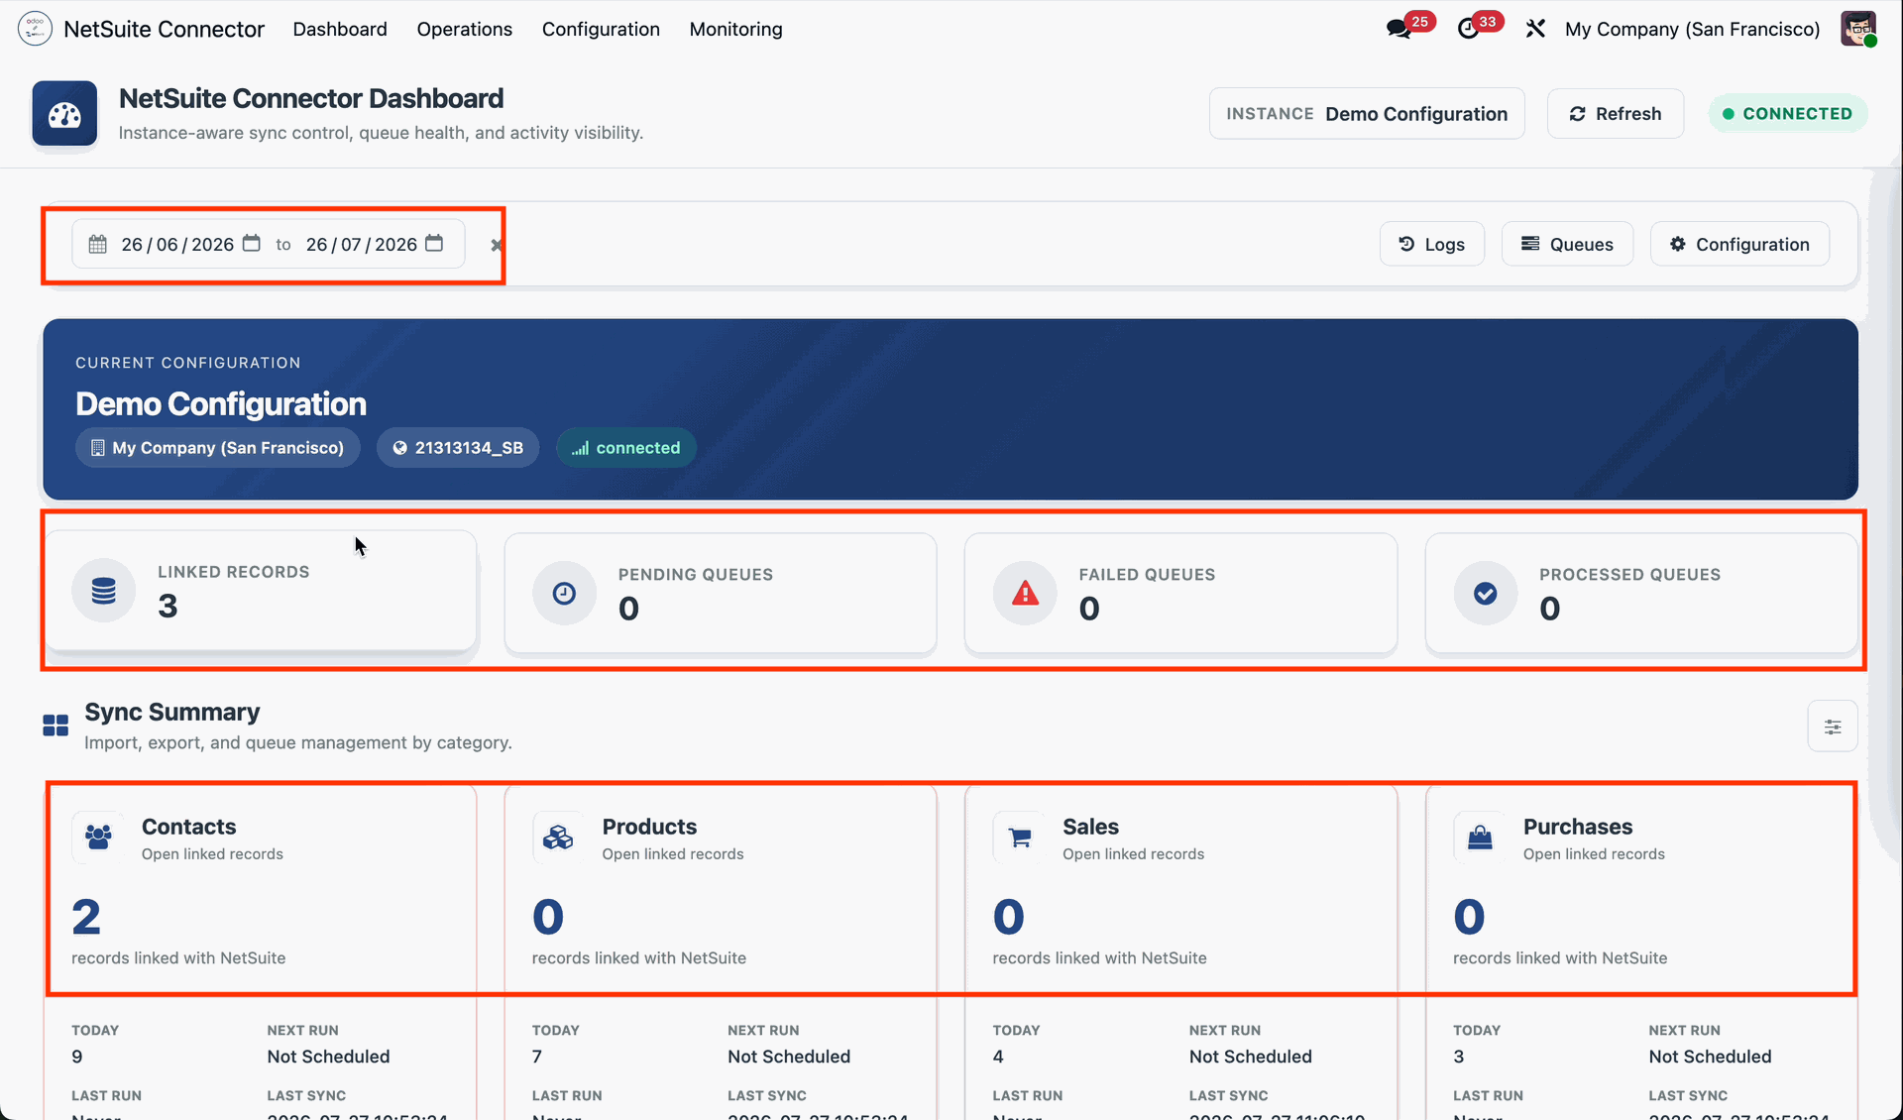1903x1120 pixels.
Task: Switch company via My Company (San Francisco)
Action: [x=1693, y=29]
